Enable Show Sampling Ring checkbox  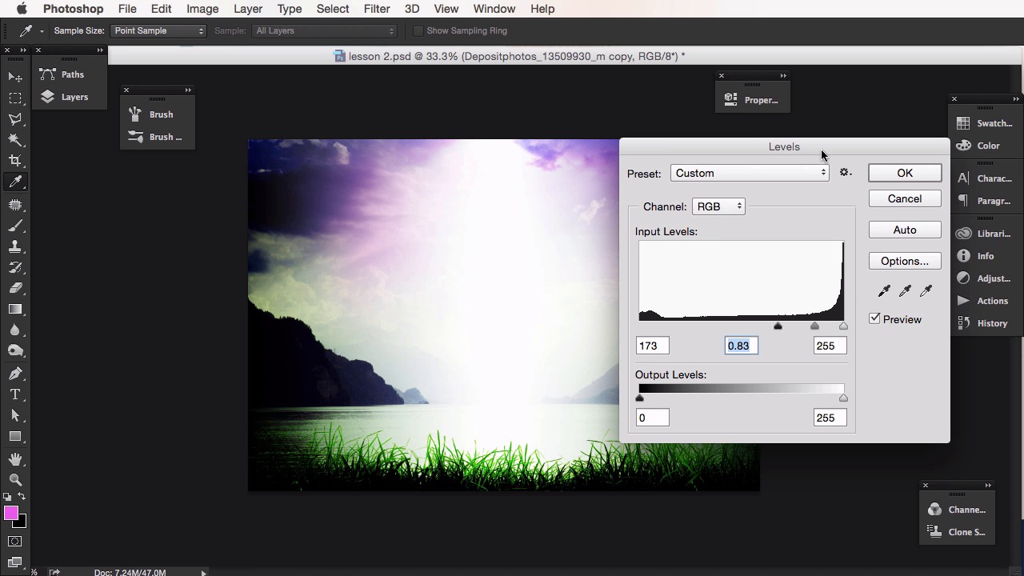coord(418,30)
